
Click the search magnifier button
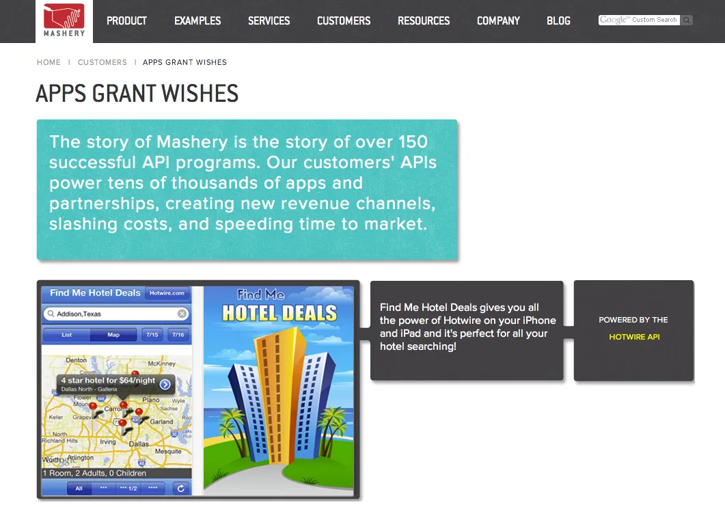pyautogui.click(x=687, y=20)
